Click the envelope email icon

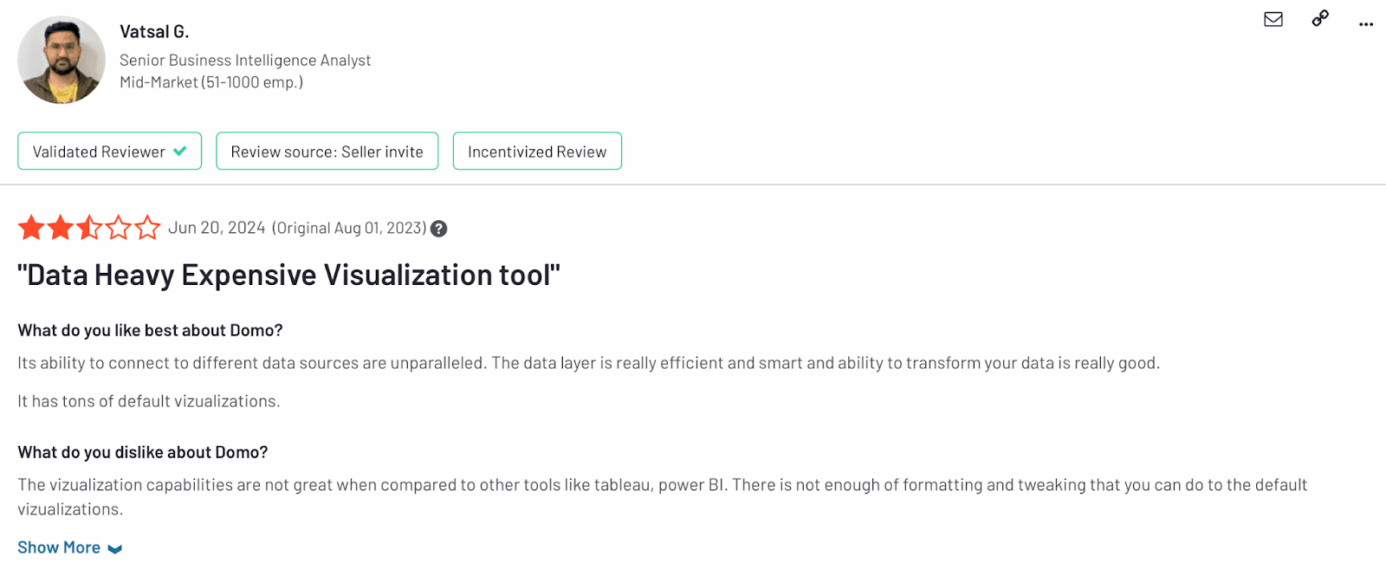(1273, 19)
